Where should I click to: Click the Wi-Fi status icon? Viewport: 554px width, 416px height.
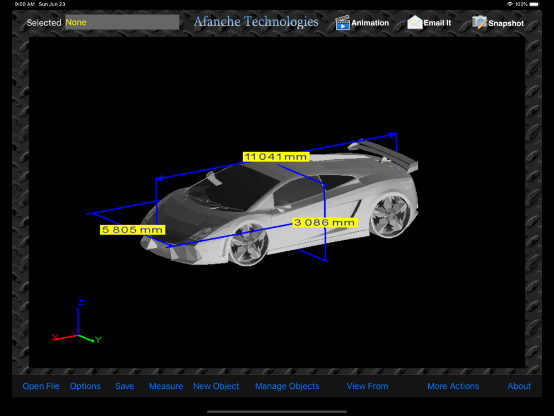click(x=510, y=4)
